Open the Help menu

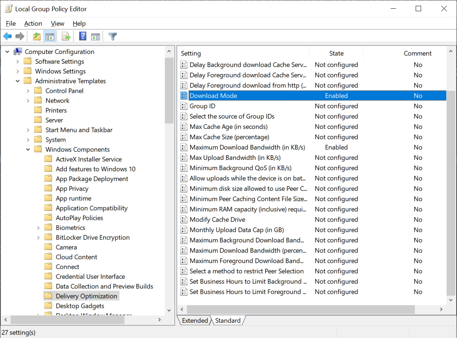tap(79, 24)
